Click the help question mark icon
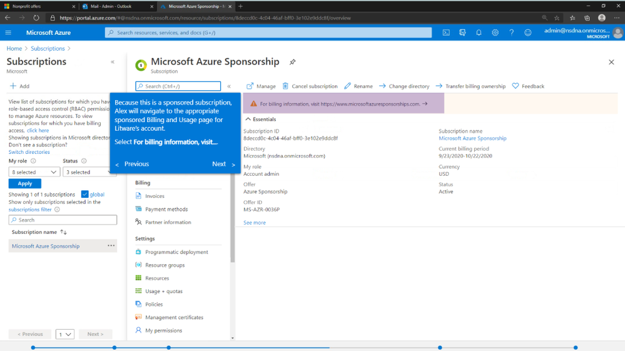This screenshot has height=351, width=625. point(511,33)
